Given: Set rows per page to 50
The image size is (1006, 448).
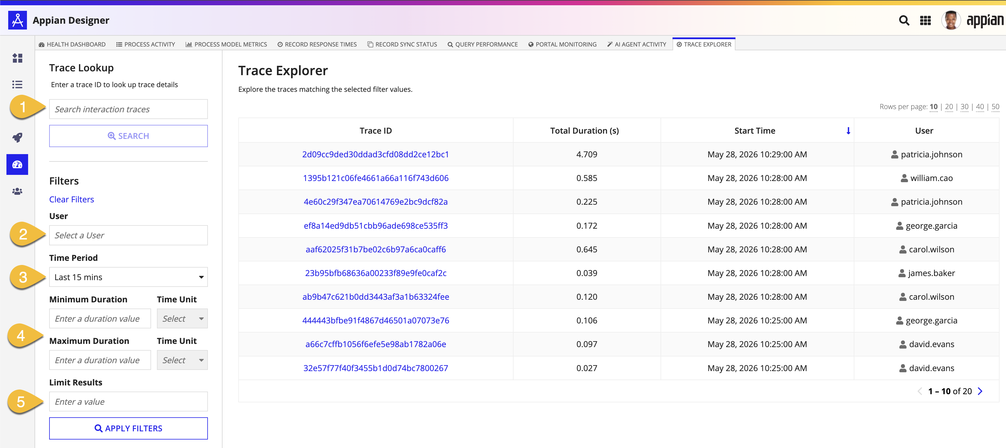Looking at the screenshot, I should pos(995,107).
